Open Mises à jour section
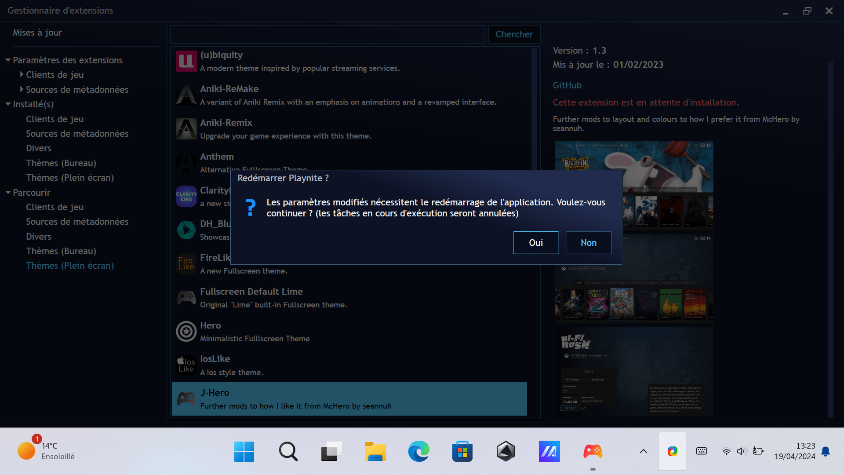Viewport: 844px width, 475px height. tap(37, 33)
